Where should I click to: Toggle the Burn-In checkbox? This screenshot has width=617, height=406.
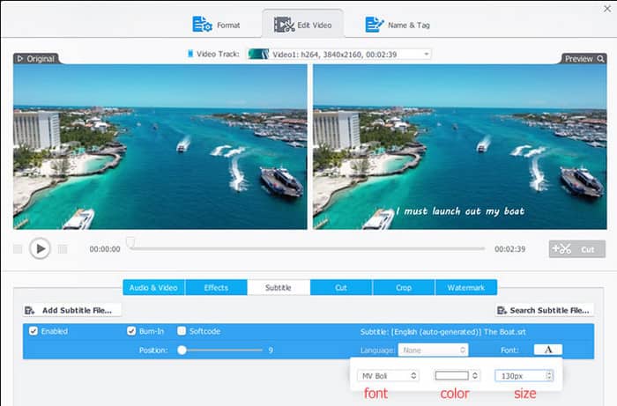[131, 331]
